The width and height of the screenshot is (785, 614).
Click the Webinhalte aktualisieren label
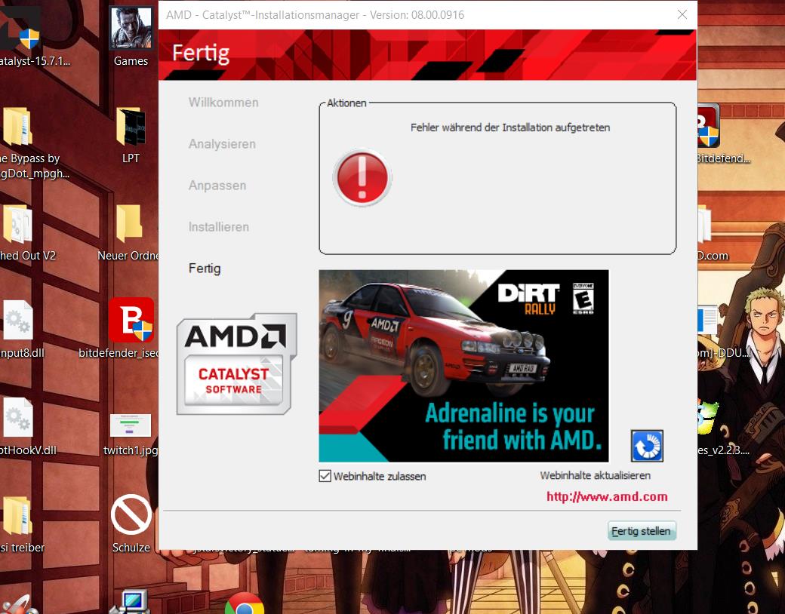pos(596,475)
